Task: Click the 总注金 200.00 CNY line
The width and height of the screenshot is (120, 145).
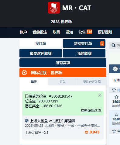Action: point(42,101)
